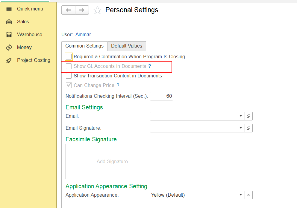Toggle Show GL Accounts in Documents checkbox

point(69,66)
